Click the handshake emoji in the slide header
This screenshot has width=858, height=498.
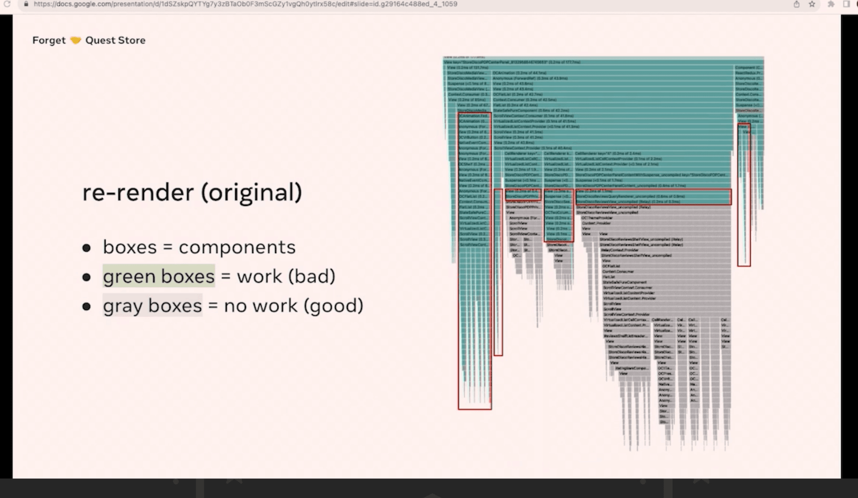coord(76,40)
